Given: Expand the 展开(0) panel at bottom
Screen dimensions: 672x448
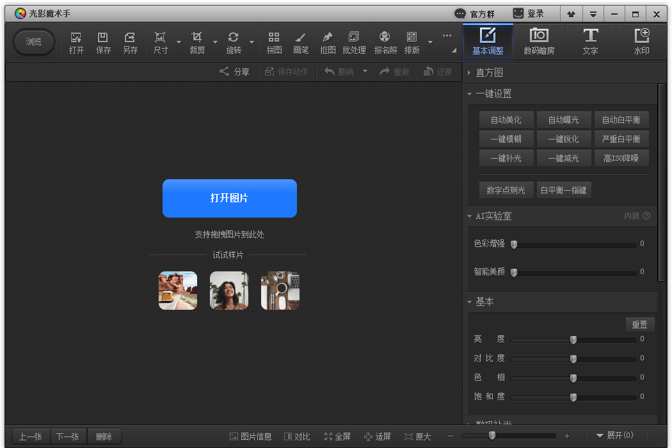Looking at the screenshot, I should (614, 436).
